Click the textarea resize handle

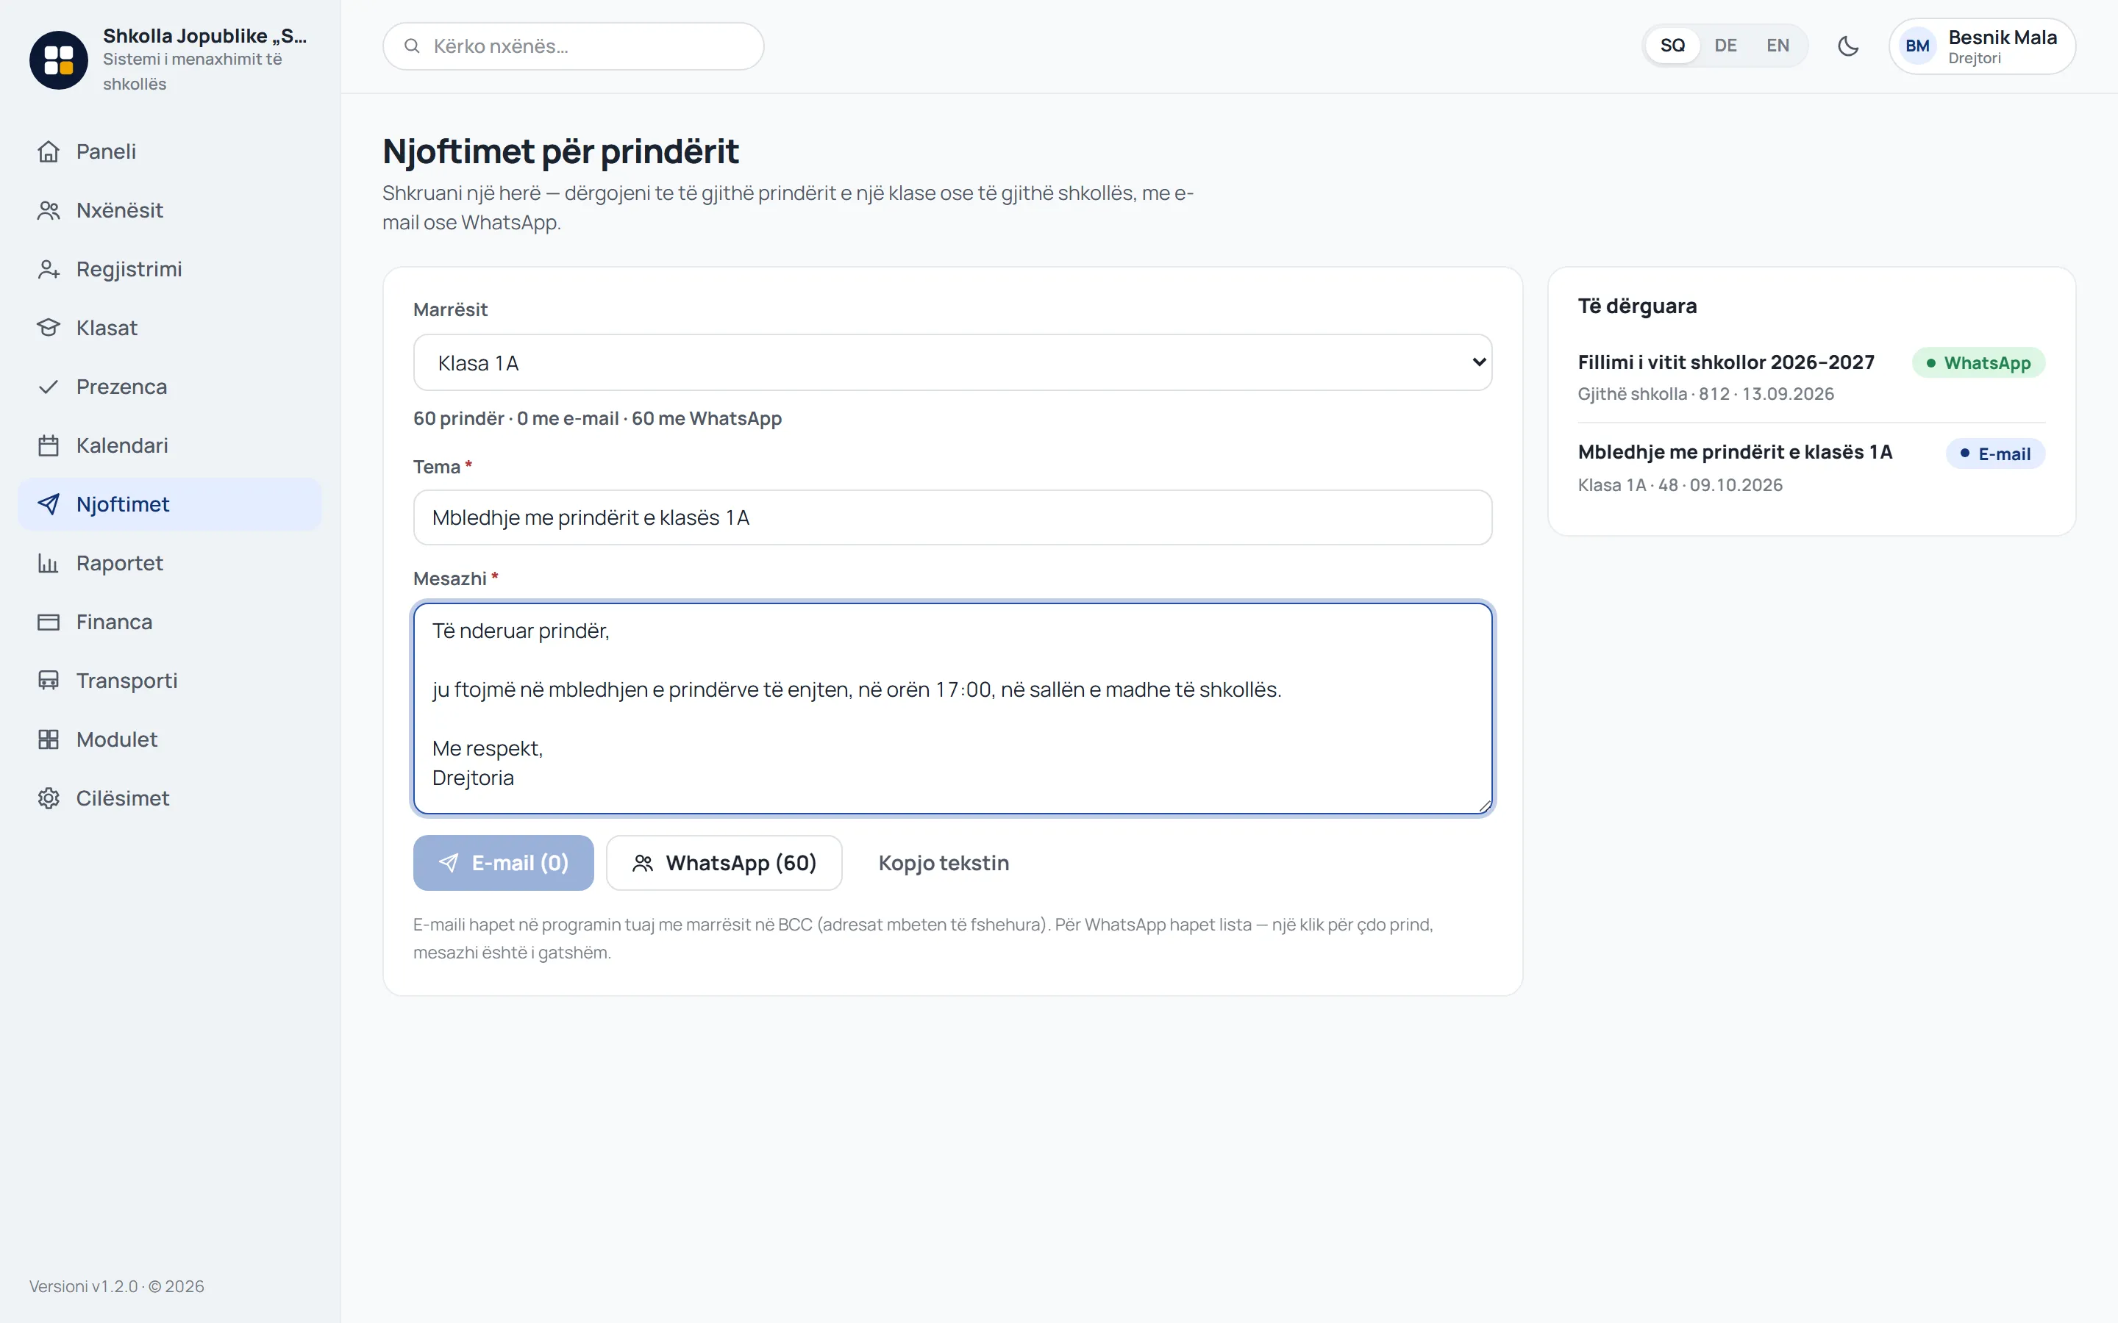1484,806
